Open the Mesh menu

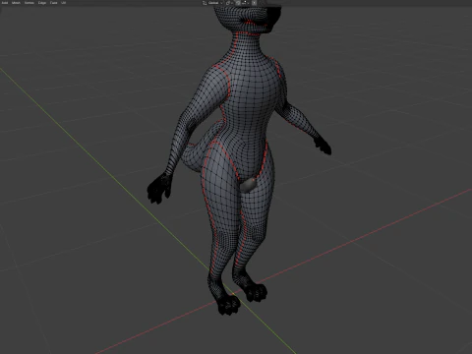pos(16,3)
